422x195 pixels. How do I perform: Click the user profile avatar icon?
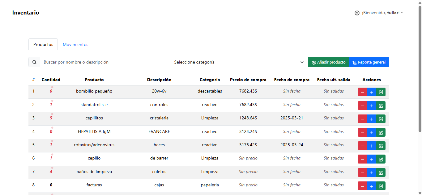[357, 13]
